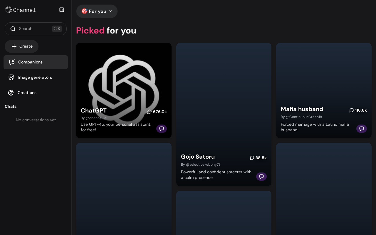Click Gojo Satoru's 38.5k chat count icon
The height and width of the screenshot is (235, 376).
pyautogui.click(x=252, y=158)
